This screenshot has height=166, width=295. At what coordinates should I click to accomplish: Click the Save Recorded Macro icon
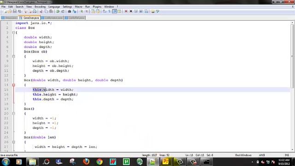coord(146,12)
